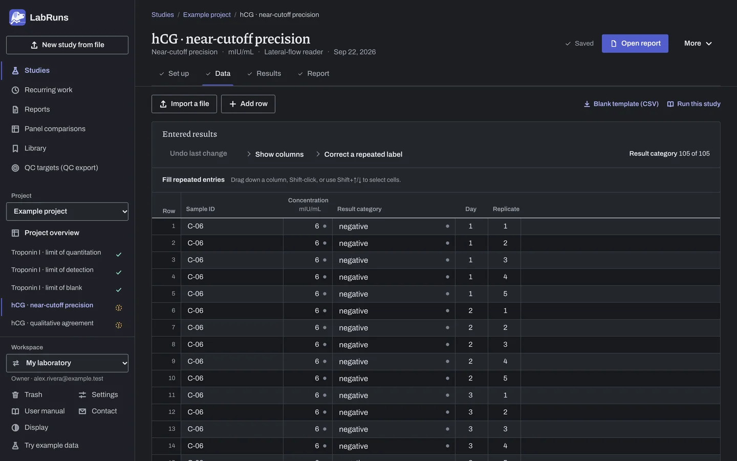The height and width of the screenshot is (461, 737).
Task: Click the Open report button
Action: pos(635,44)
